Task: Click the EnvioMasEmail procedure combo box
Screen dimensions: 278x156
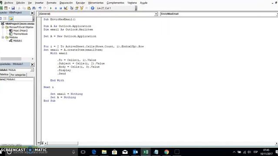Action: point(219,14)
